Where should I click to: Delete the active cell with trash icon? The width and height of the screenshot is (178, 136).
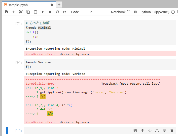coord(172,130)
